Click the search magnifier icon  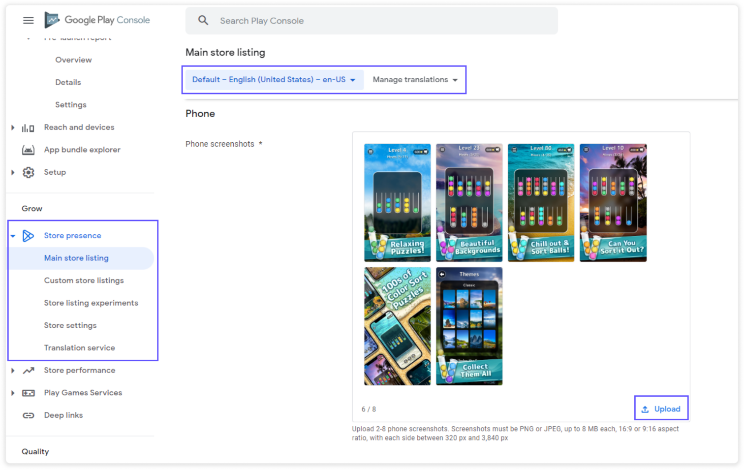[203, 21]
